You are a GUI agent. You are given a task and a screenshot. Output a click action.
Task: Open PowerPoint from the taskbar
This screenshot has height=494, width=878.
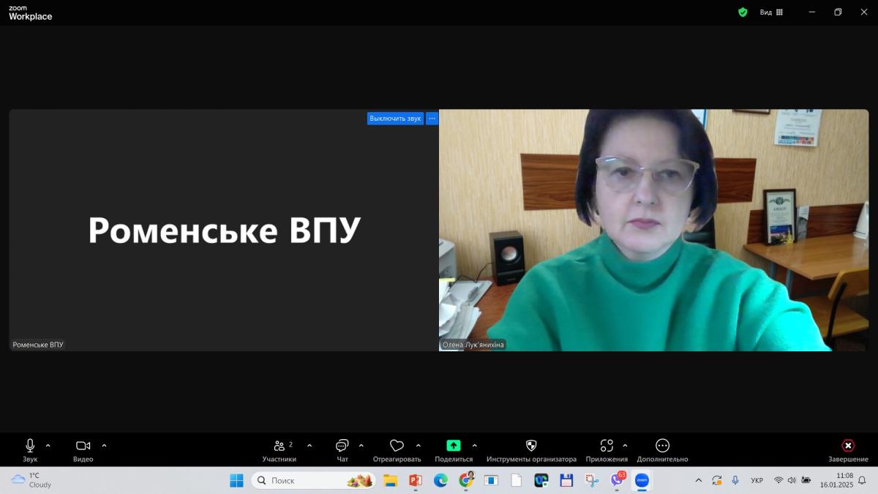click(x=416, y=481)
